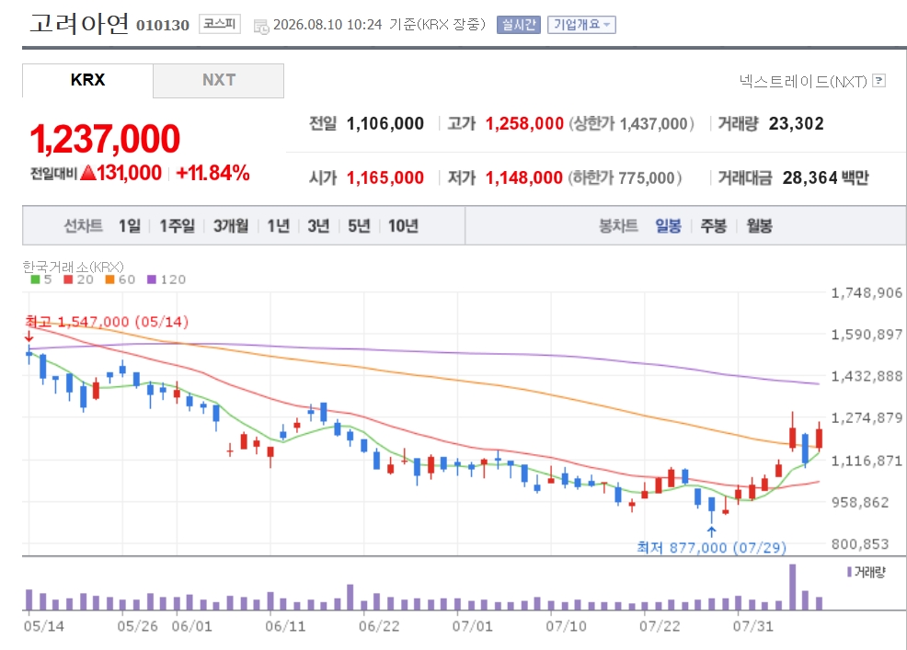This screenshot has width=907, height=650.
Task: Click the red 20-day moving average legend
Action: click(78, 279)
